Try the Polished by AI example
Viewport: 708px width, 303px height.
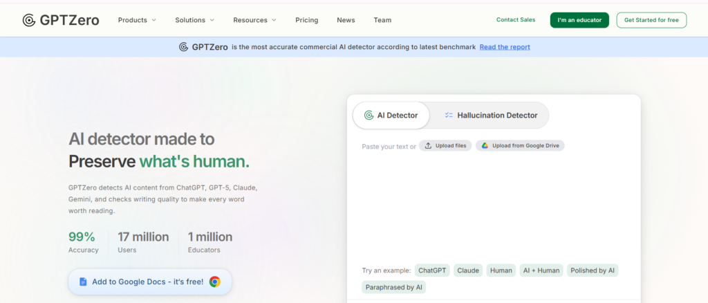coord(593,270)
